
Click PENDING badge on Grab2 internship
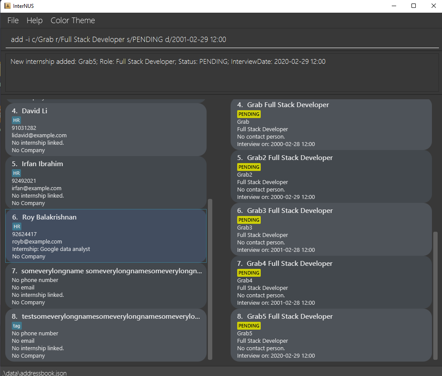pyautogui.click(x=249, y=167)
